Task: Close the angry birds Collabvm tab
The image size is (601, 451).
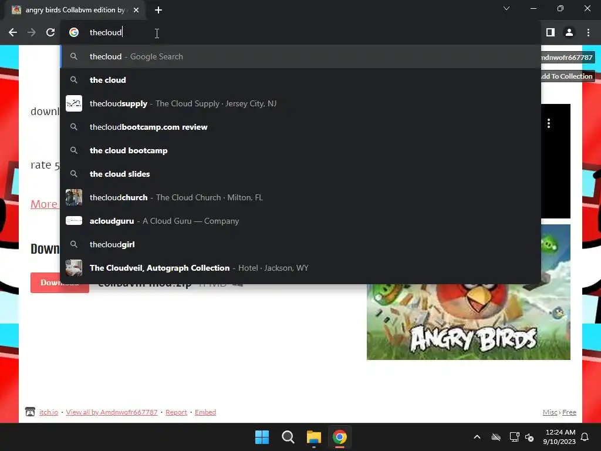Action: 136,10
